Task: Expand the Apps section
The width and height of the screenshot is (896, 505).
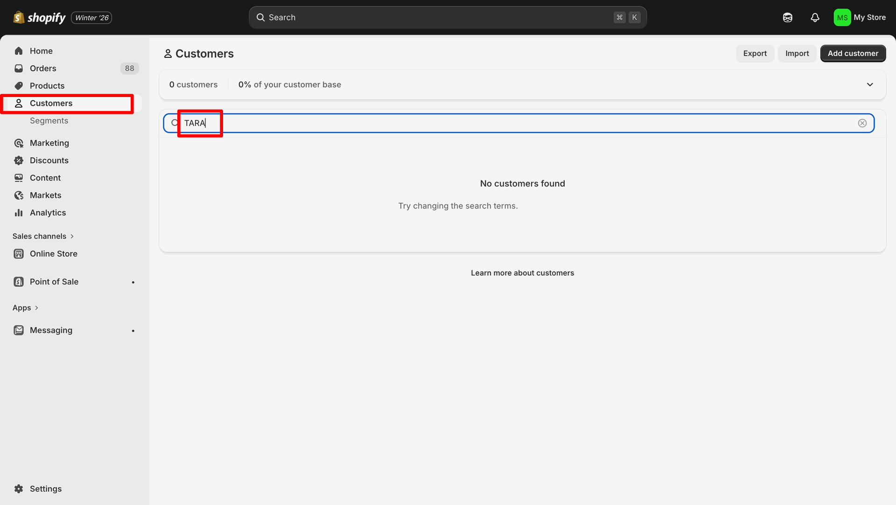Action: pyautogui.click(x=25, y=308)
